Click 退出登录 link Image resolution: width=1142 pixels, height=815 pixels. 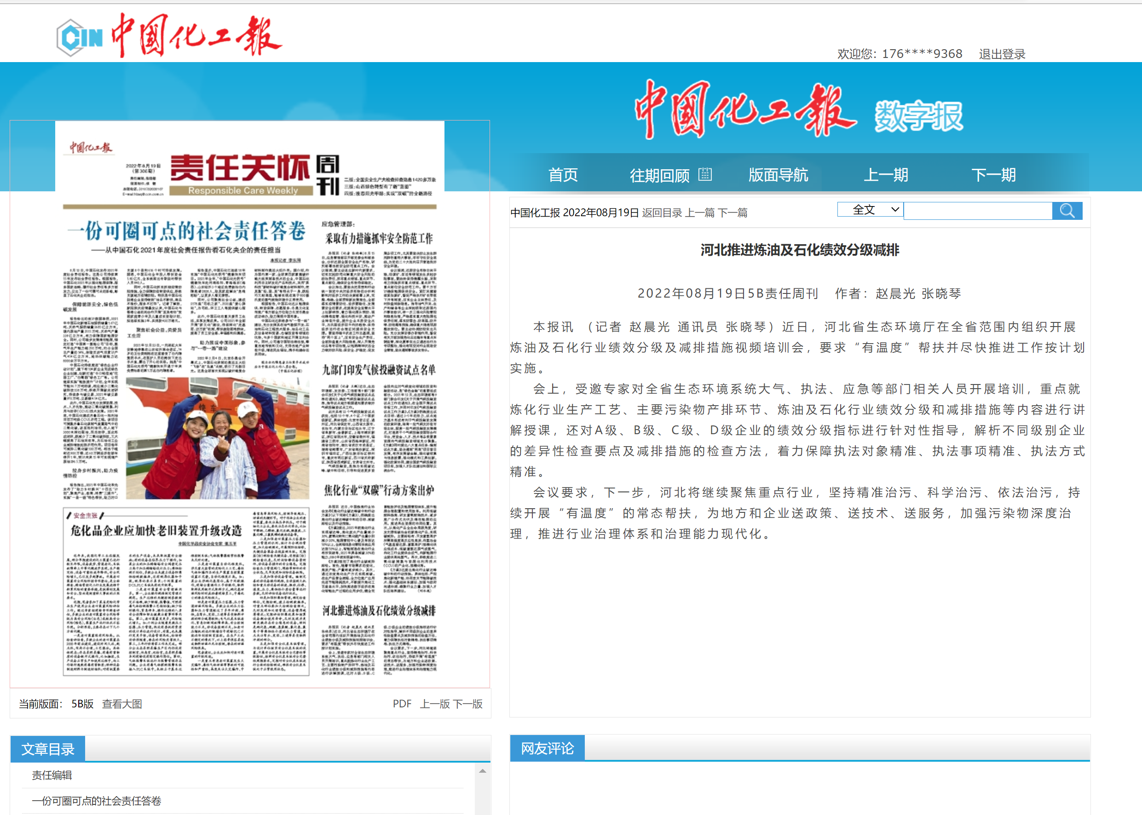click(x=1002, y=54)
